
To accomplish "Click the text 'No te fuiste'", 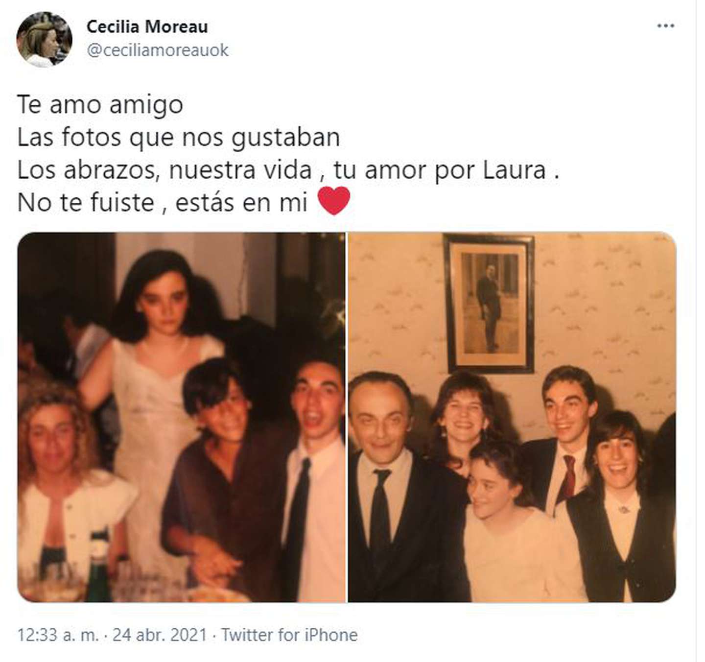I will point(86,203).
